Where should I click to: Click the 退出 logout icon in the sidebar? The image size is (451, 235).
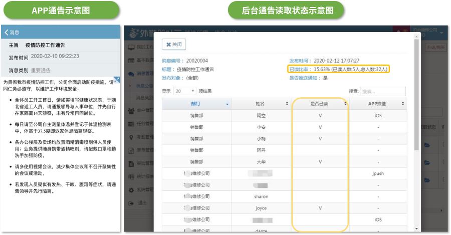pyautogui.click(x=131, y=203)
